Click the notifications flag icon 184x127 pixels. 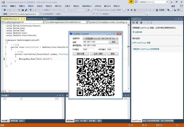click(x=131, y=2)
